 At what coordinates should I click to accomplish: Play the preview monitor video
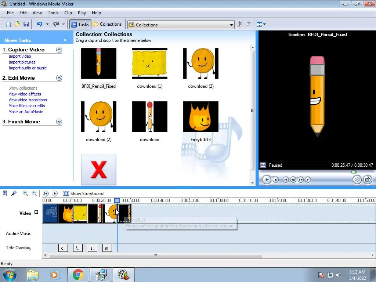[x=267, y=180]
